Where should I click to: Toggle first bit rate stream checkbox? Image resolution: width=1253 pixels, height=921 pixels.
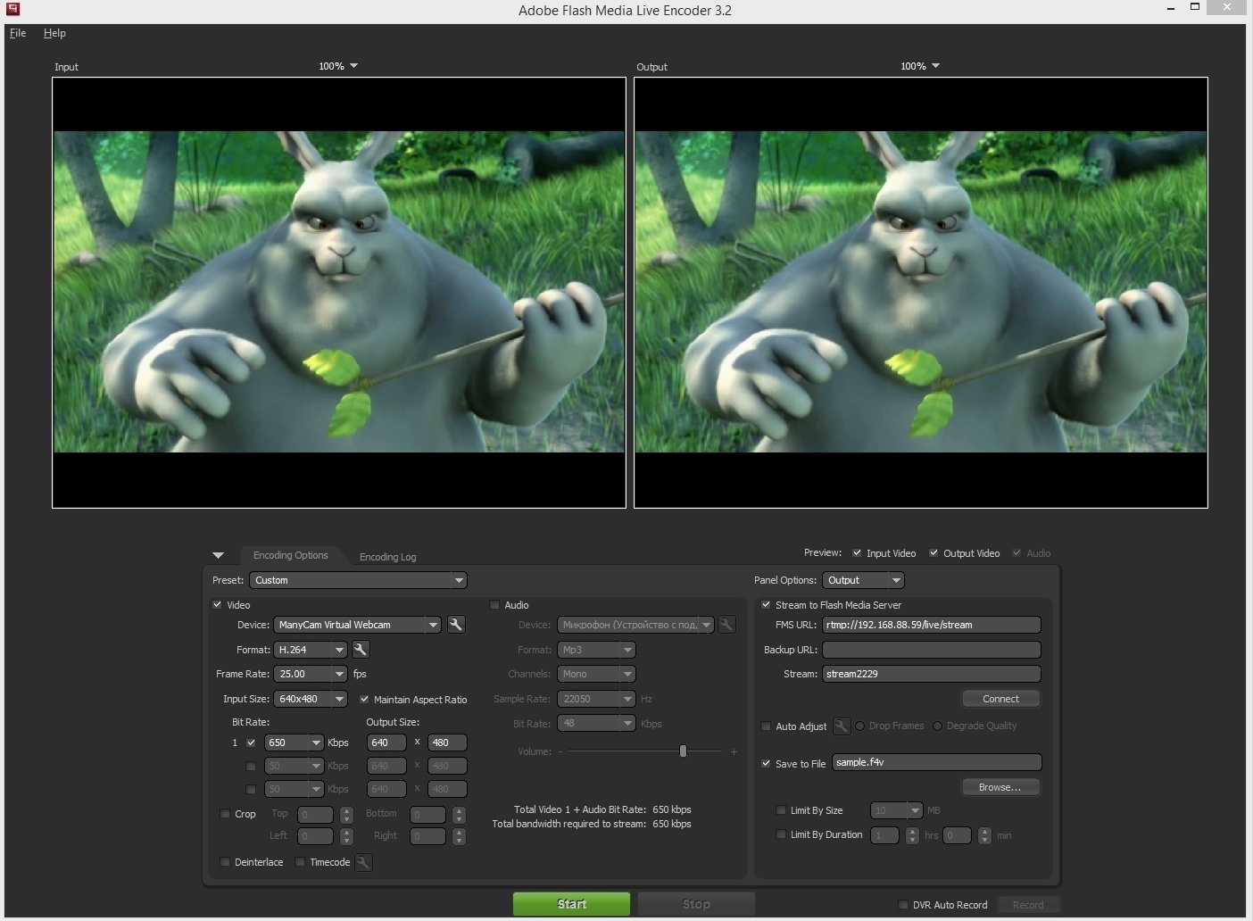pos(251,743)
